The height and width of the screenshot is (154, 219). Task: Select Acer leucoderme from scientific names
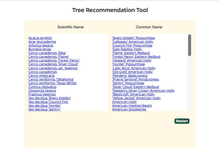tap(42, 42)
